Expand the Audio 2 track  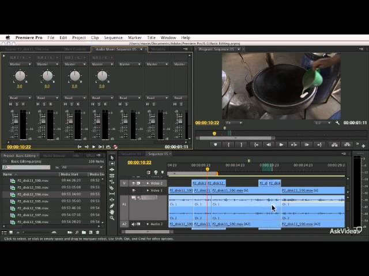click(148, 224)
